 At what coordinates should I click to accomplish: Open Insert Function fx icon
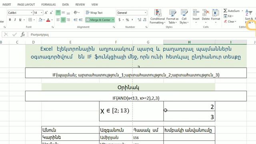(23, 34)
